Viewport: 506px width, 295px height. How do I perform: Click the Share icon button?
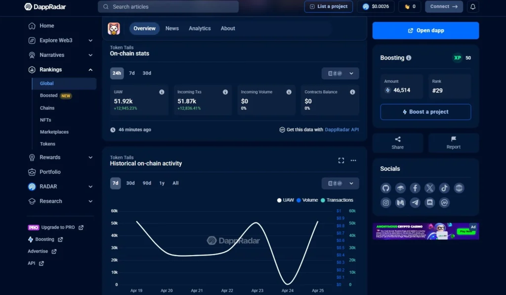pyautogui.click(x=398, y=143)
